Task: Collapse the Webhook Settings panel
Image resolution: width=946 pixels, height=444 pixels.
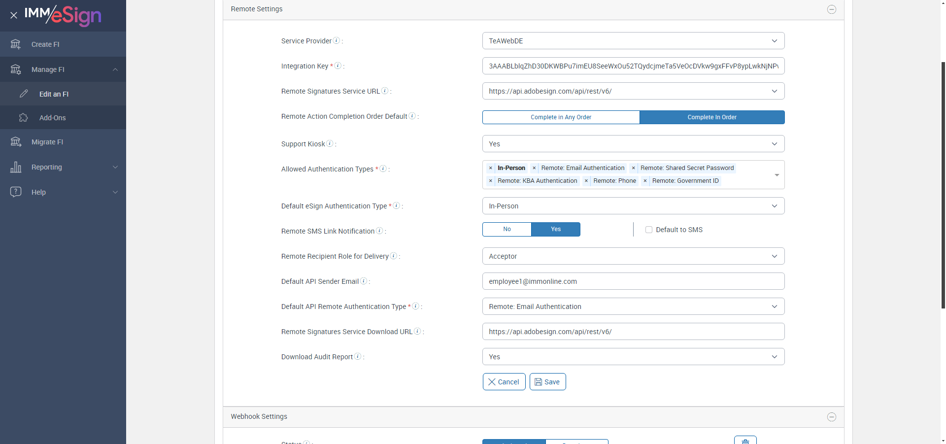Action: [x=832, y=417]
